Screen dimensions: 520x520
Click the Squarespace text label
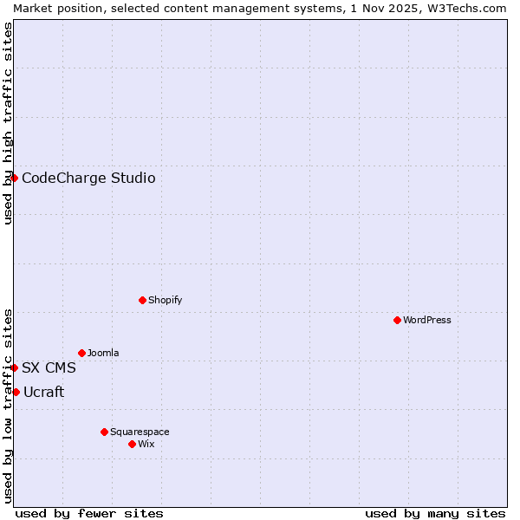coord(140,432)
